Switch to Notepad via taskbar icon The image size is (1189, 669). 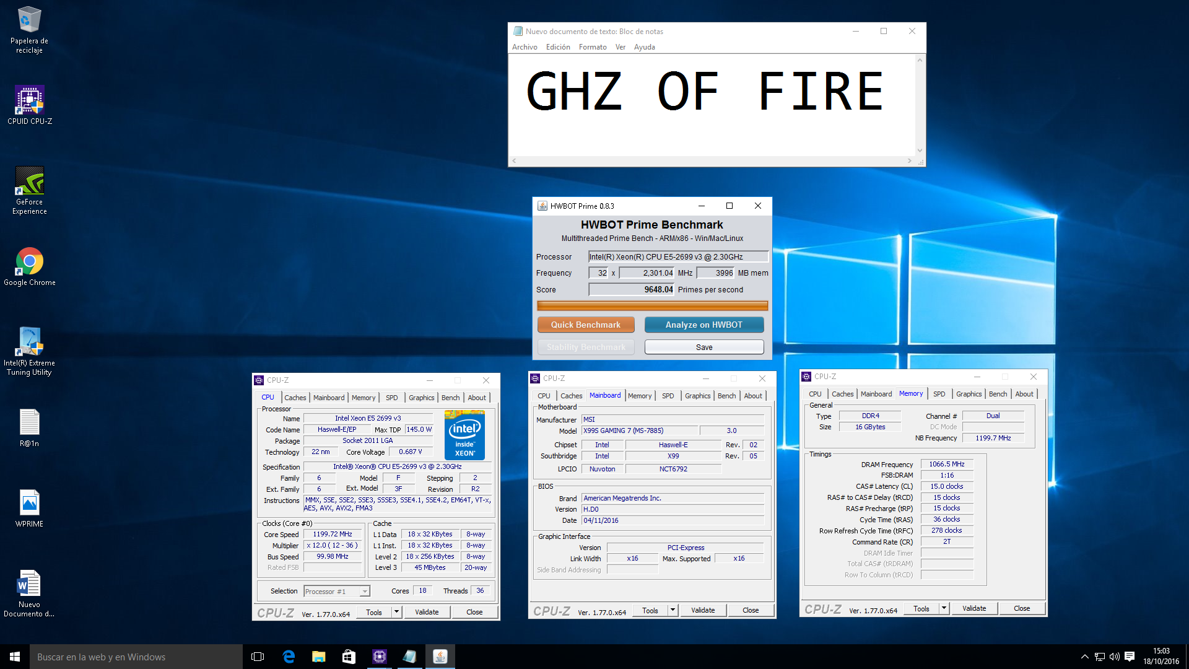tap(409, 657)
